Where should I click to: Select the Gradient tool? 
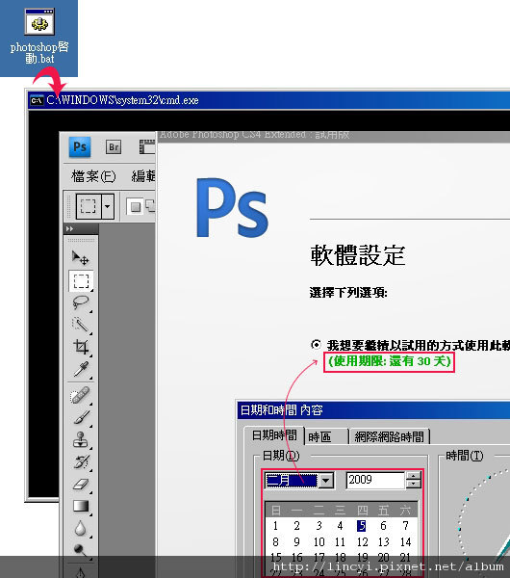(81, 506)
